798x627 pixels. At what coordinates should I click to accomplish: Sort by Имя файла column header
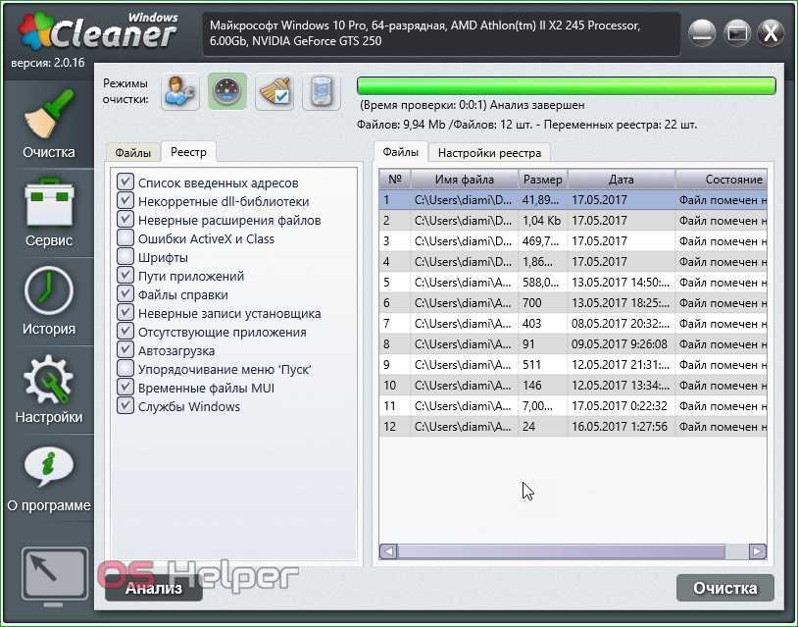coord(465,180)
